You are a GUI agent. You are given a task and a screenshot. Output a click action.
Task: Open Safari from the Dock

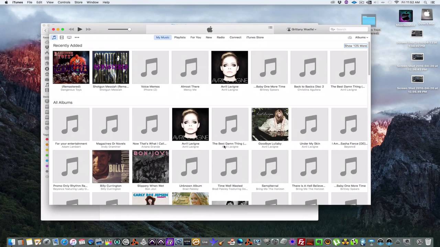coord(64,242)
